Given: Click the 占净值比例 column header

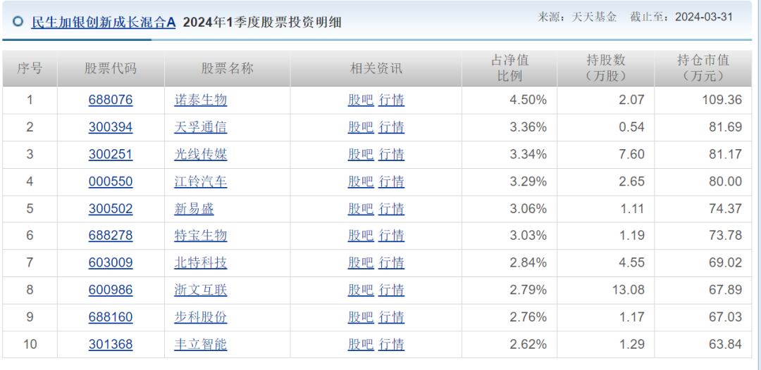Looking at the screenshot, I should [509, 68].
